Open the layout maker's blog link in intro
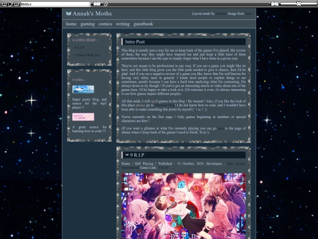 tap(164, 105)
